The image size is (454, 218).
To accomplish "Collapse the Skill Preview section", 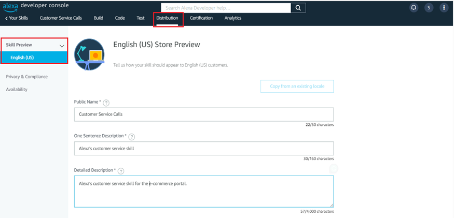I will point(62,46).
